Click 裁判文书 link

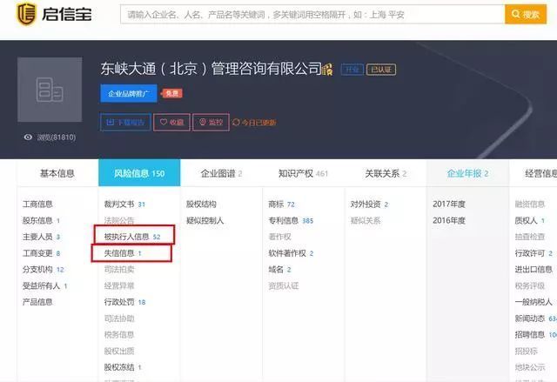click(x=119, y=204)
